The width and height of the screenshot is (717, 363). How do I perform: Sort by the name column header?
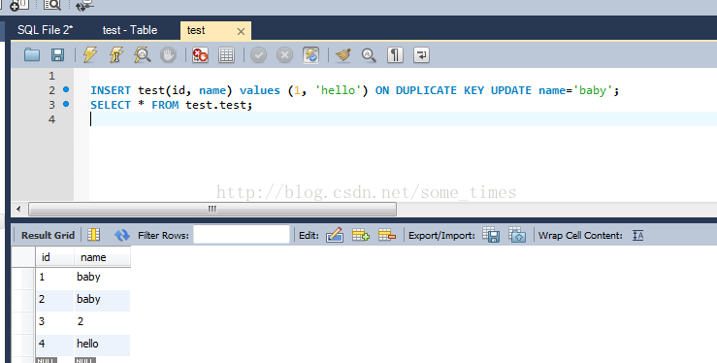103,257
